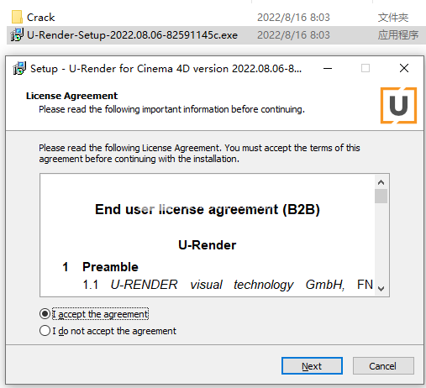This screenshot has width=426, height=388.
Task: Click the disabled maximize button
Action: [366, 68]
